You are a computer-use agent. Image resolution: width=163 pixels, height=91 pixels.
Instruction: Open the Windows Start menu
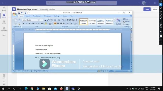pos(3,89)
